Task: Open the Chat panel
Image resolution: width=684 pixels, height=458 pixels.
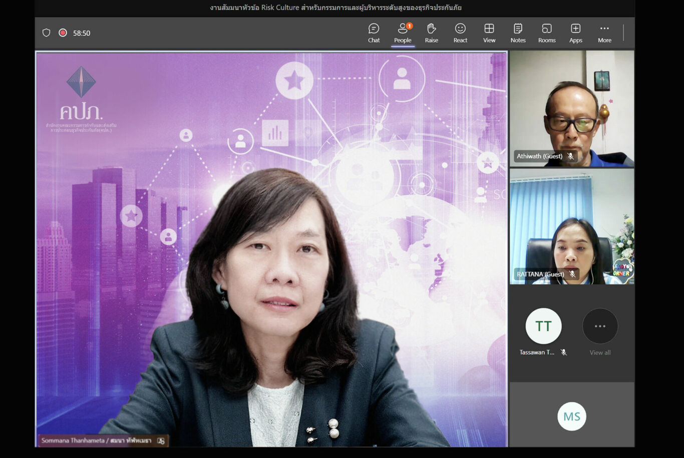Action: 374,33
